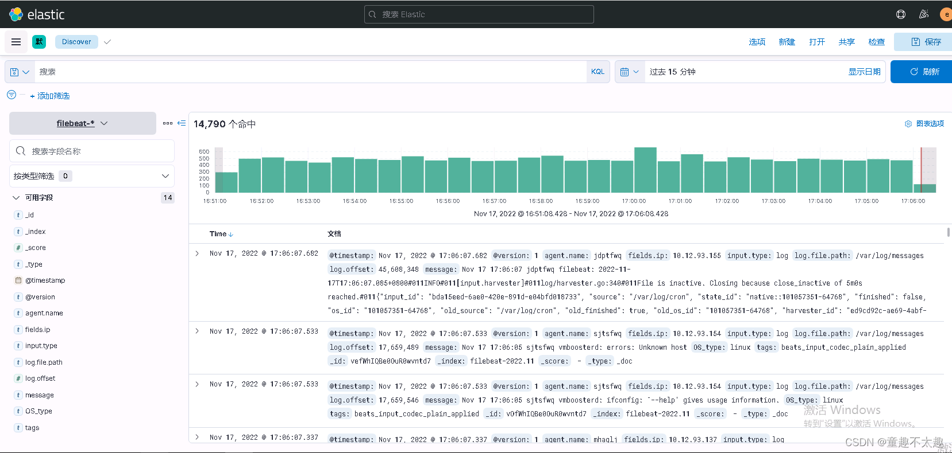Click the chart options gear icon
Viewport: 952px width, 453px height.
908,124
